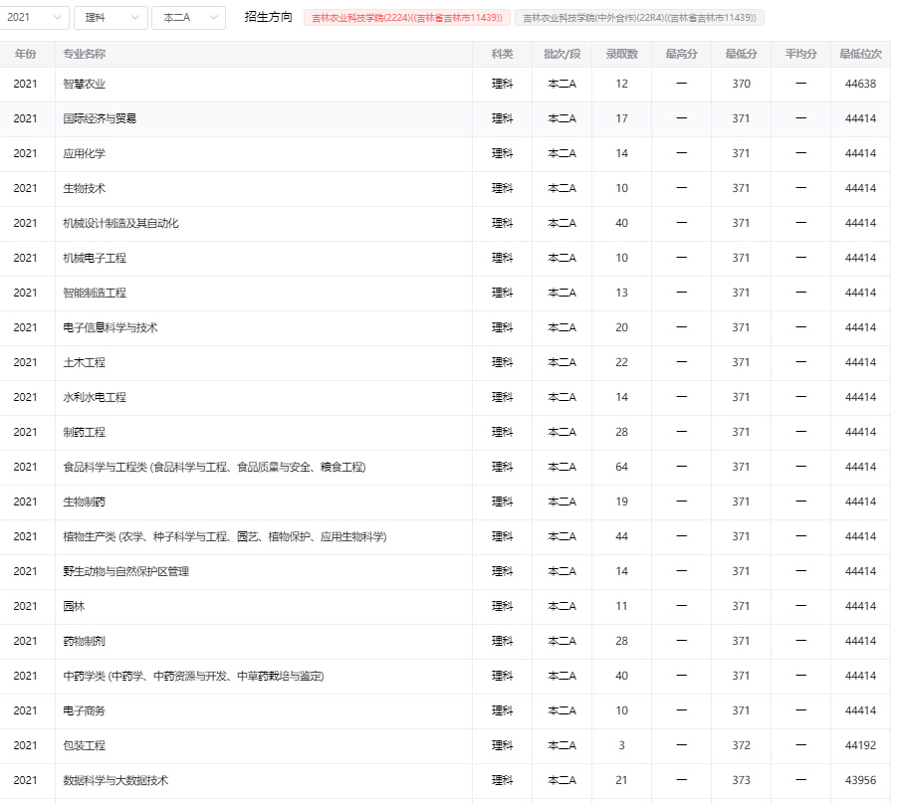Viewport: 897px width, 805px height.
Task: Click lowest score 370 for 智慧农业
Action: coord(741,84)
